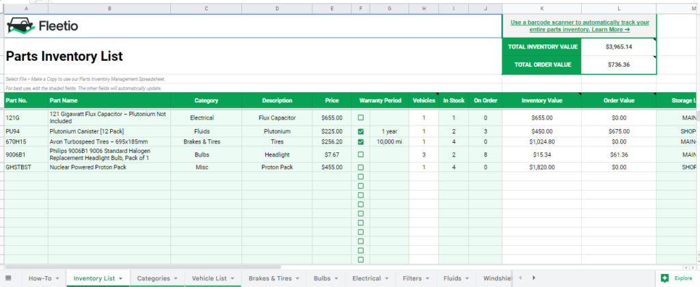
Task: Select column A header
Action: point(26,8)
